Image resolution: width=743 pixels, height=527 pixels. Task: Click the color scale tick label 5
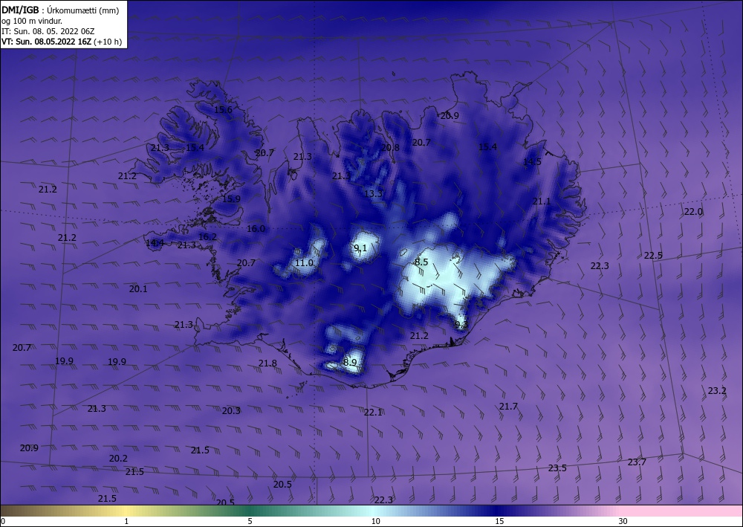tap(250, 522)
